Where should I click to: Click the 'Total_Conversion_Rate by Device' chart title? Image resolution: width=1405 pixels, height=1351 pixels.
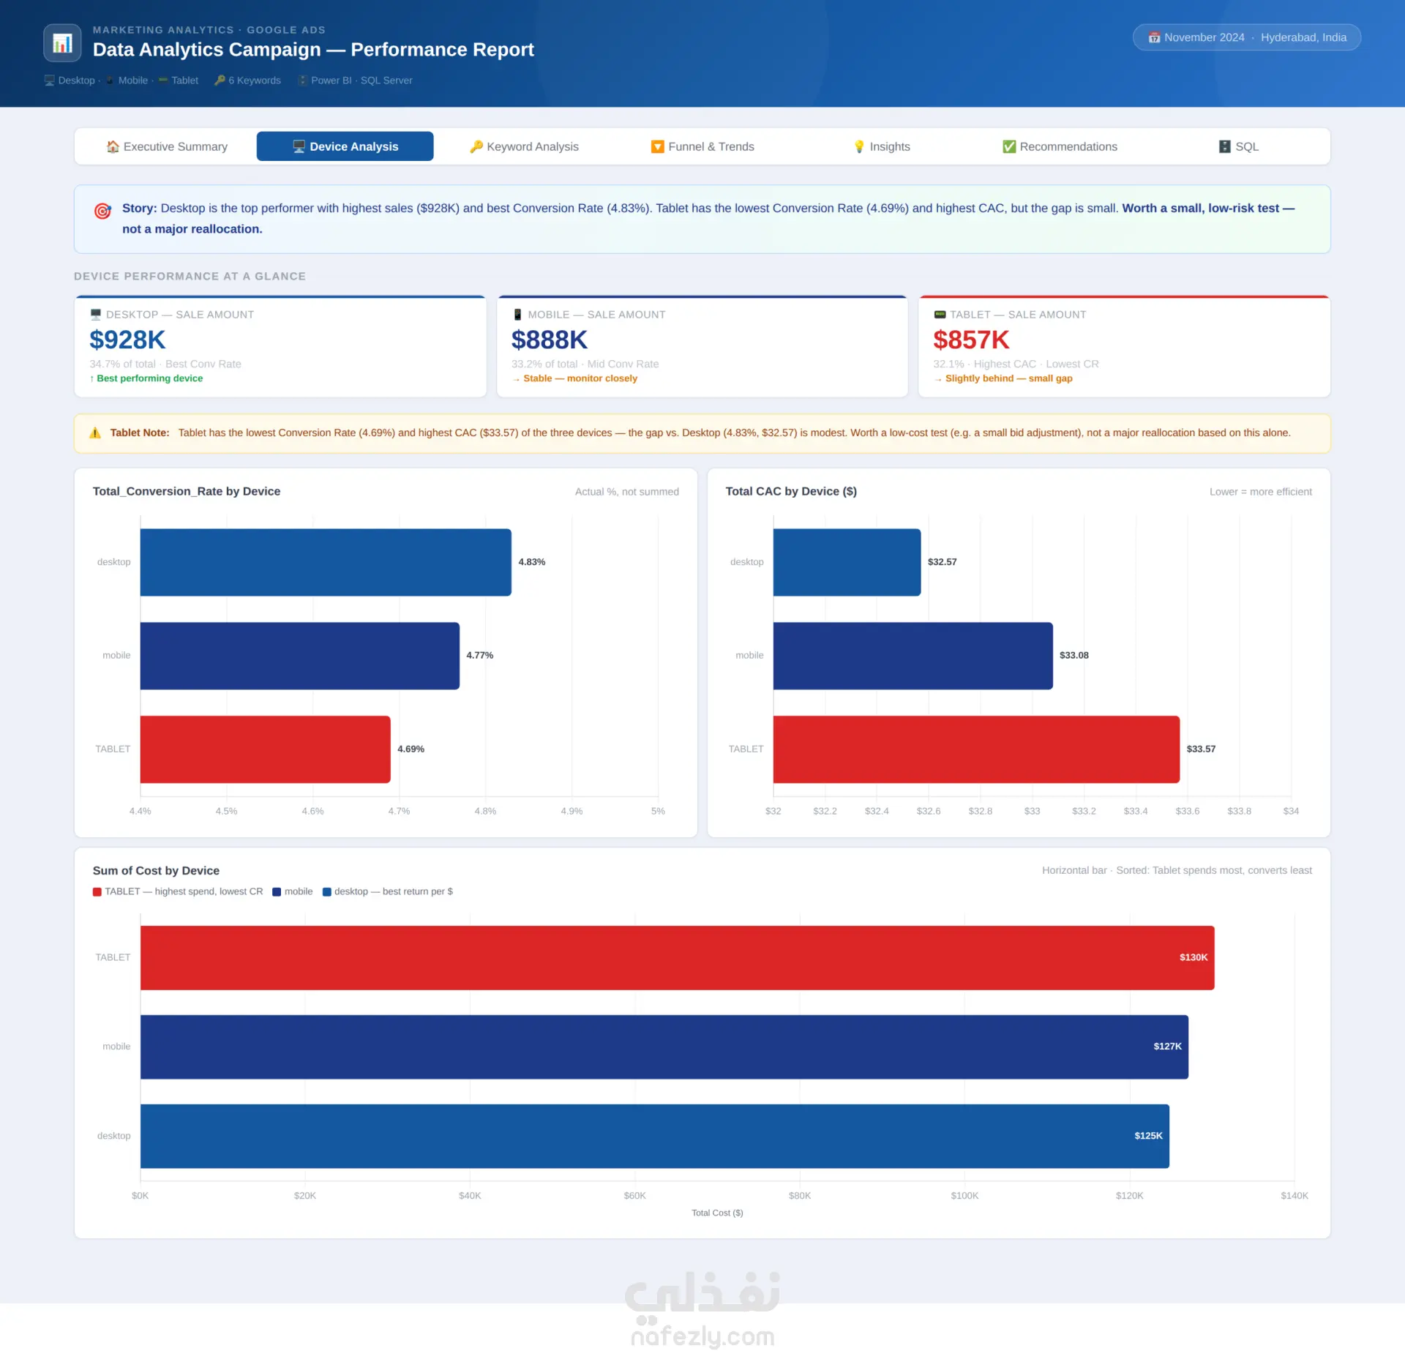[187, 492]
